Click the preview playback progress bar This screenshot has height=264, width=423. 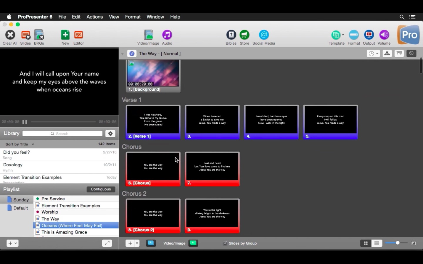(x=63, y=122)
